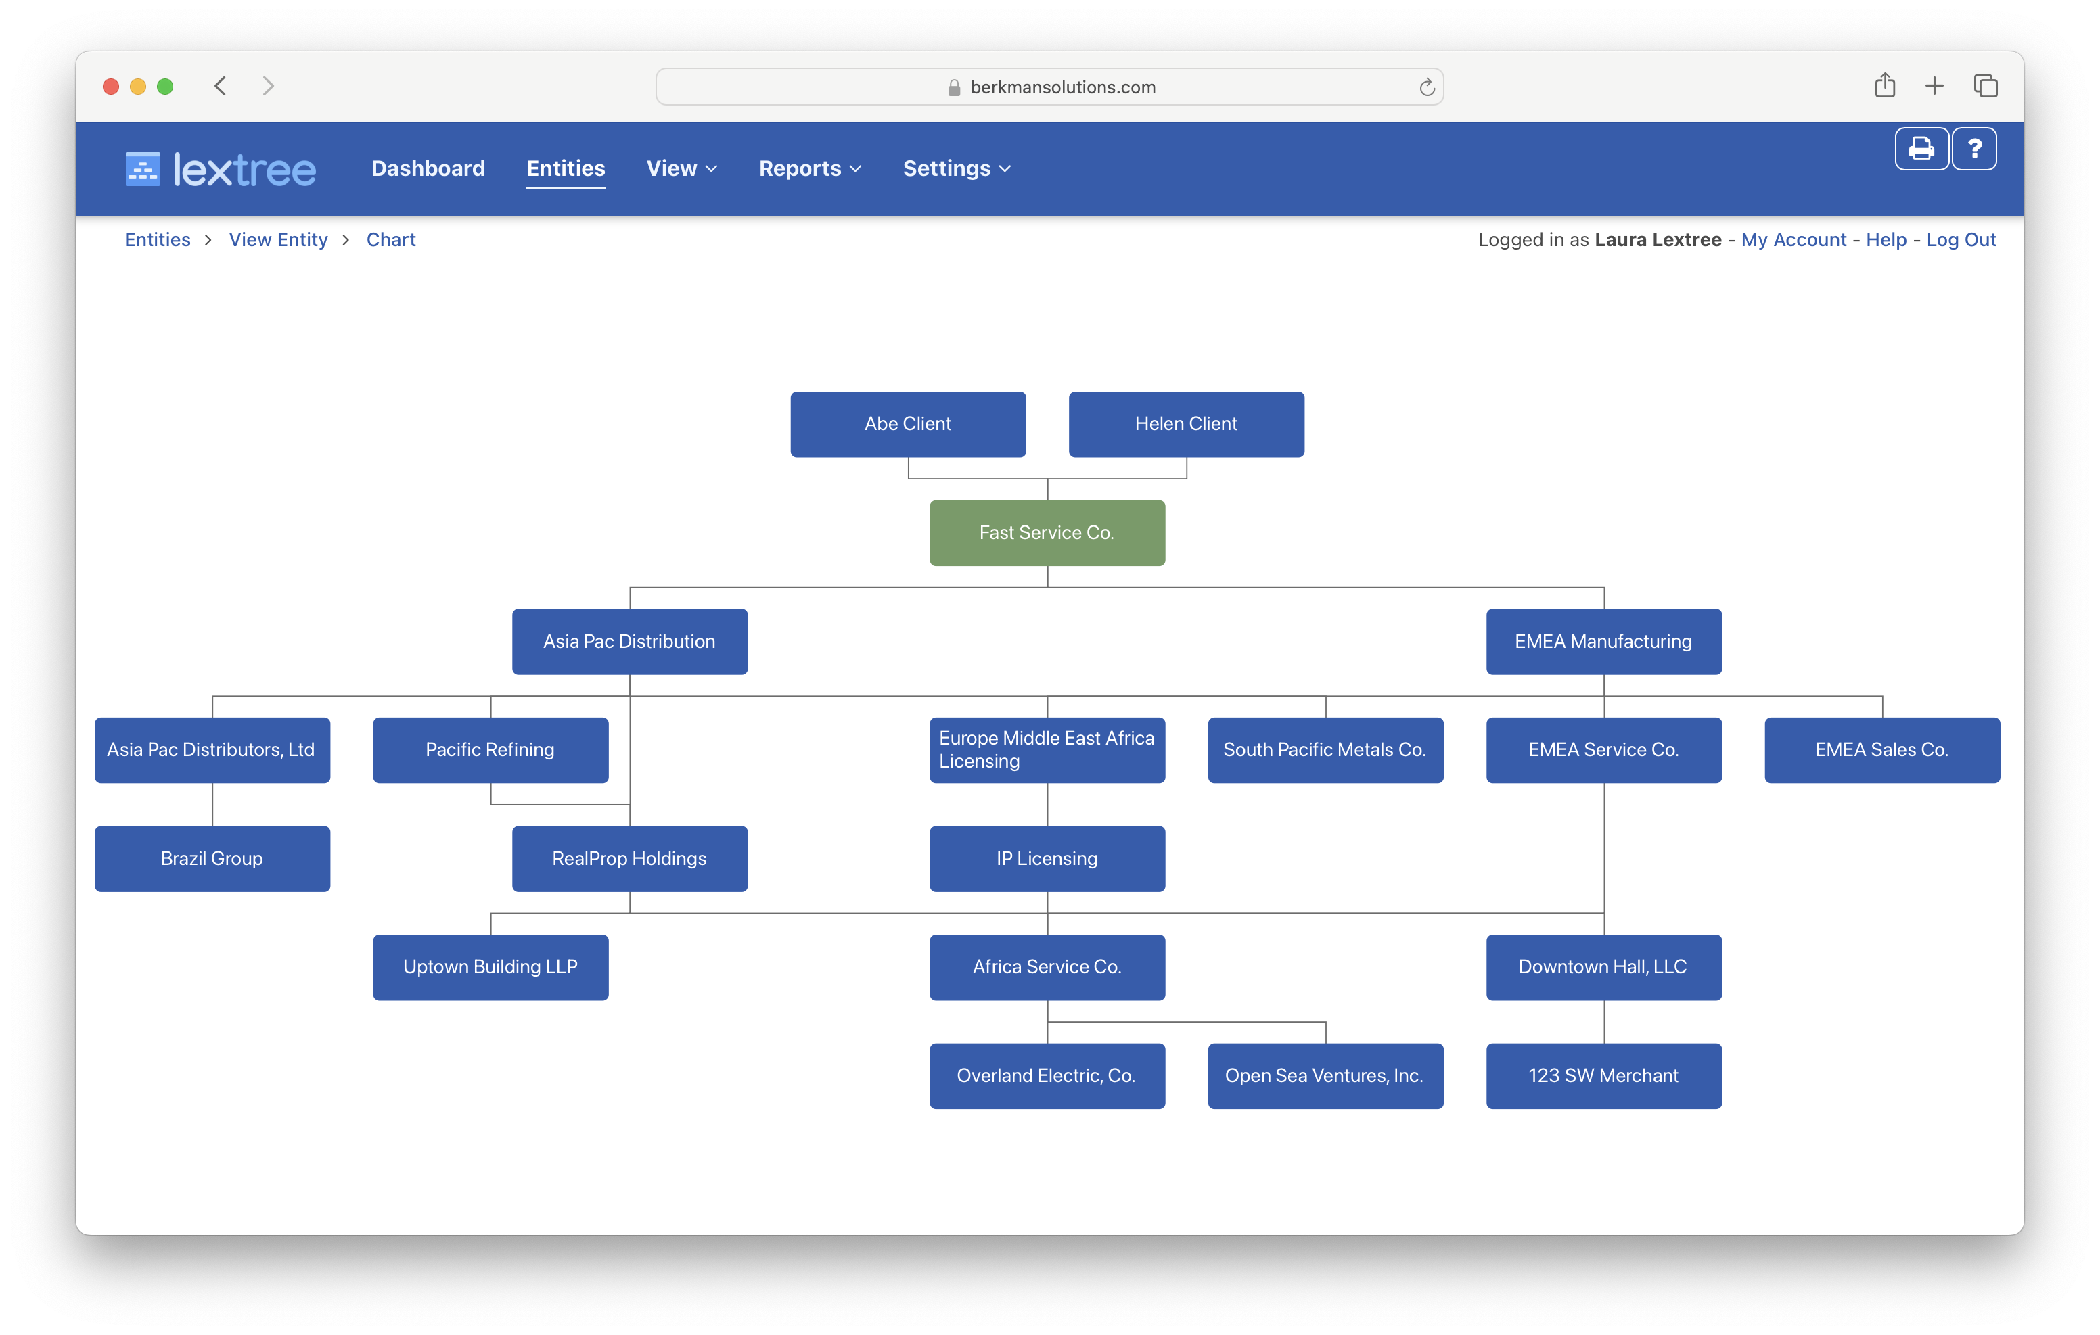Click the Fast Service Co. entity node
The width and height of the screenshot is (2100, 1335).
tap(1047, 532)
